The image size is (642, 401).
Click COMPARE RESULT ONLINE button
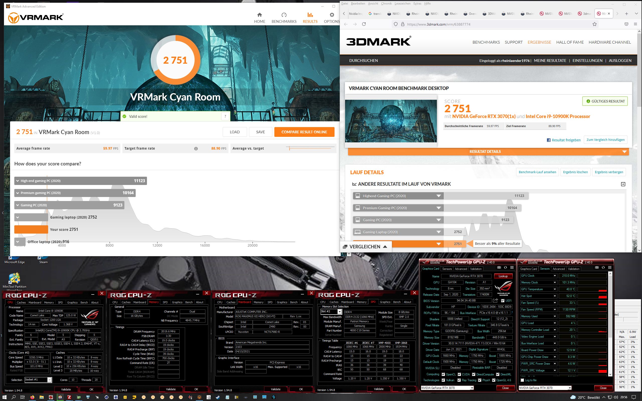tap(304, 132)
